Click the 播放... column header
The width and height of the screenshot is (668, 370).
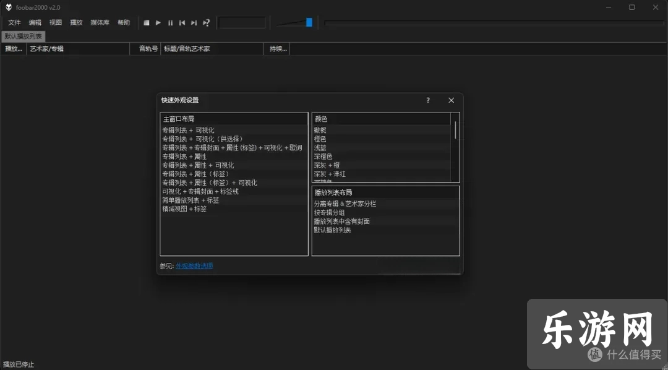pos(14,49)
